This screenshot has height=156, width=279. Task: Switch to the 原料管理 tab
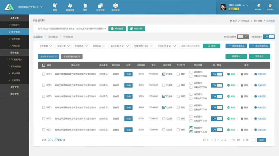point(53,37)
